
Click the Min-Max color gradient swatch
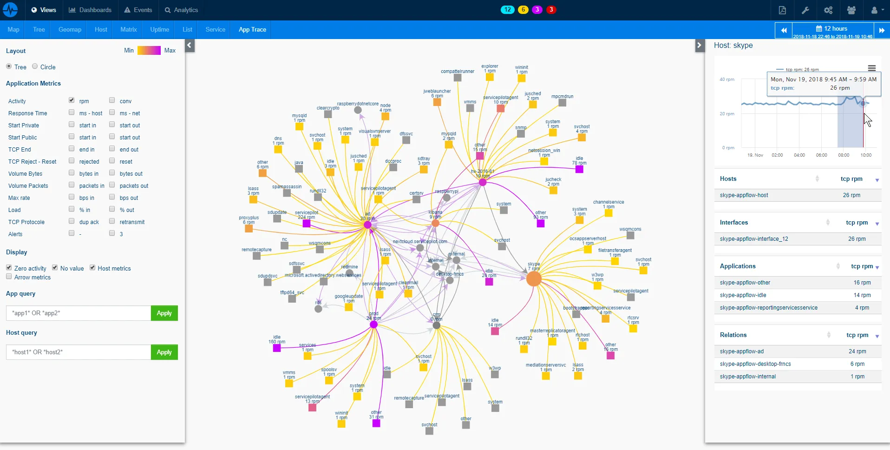click(x=149, y=51)
